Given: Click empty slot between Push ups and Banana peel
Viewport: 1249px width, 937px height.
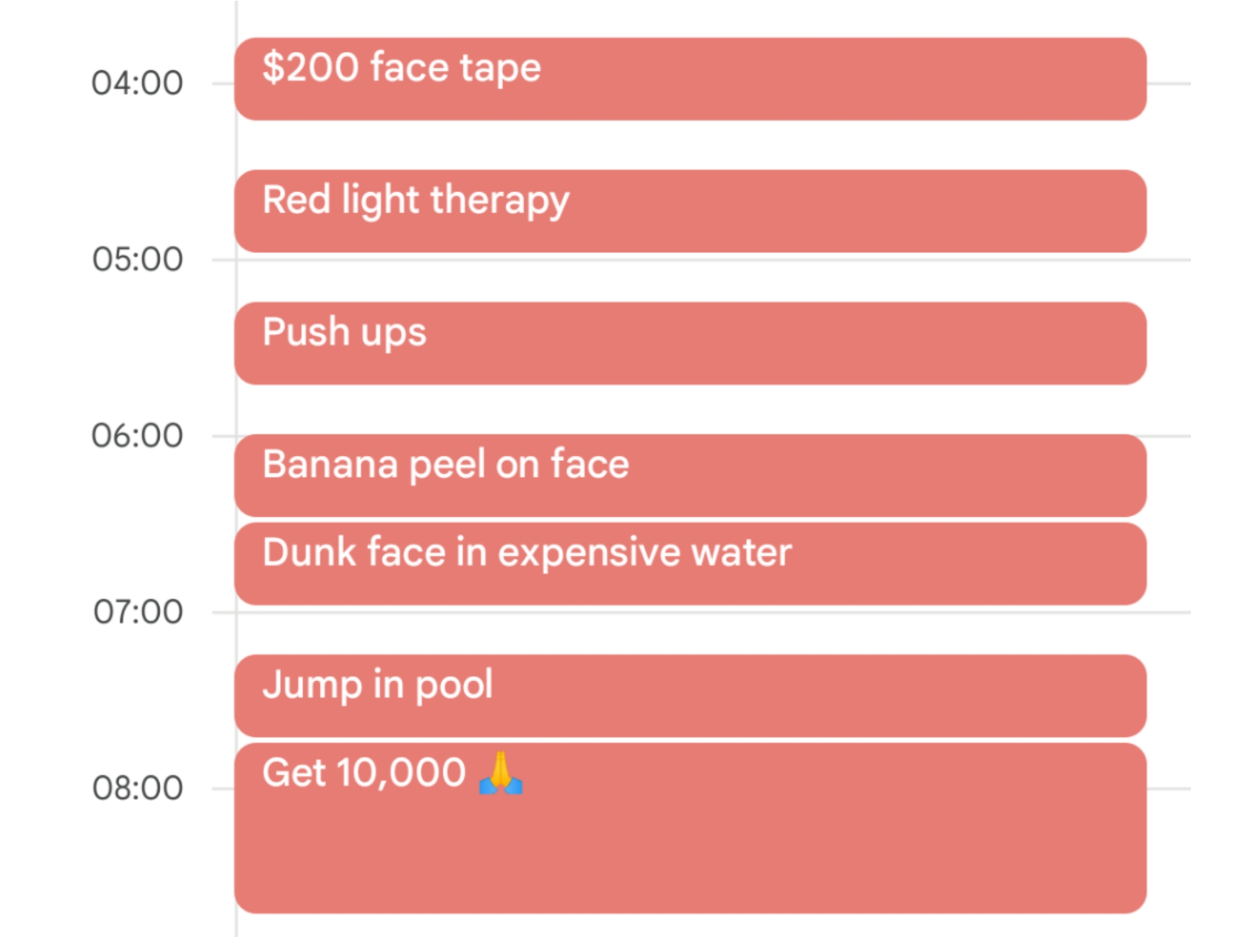Looking at the screenshot, I should [x=690, y=409].
